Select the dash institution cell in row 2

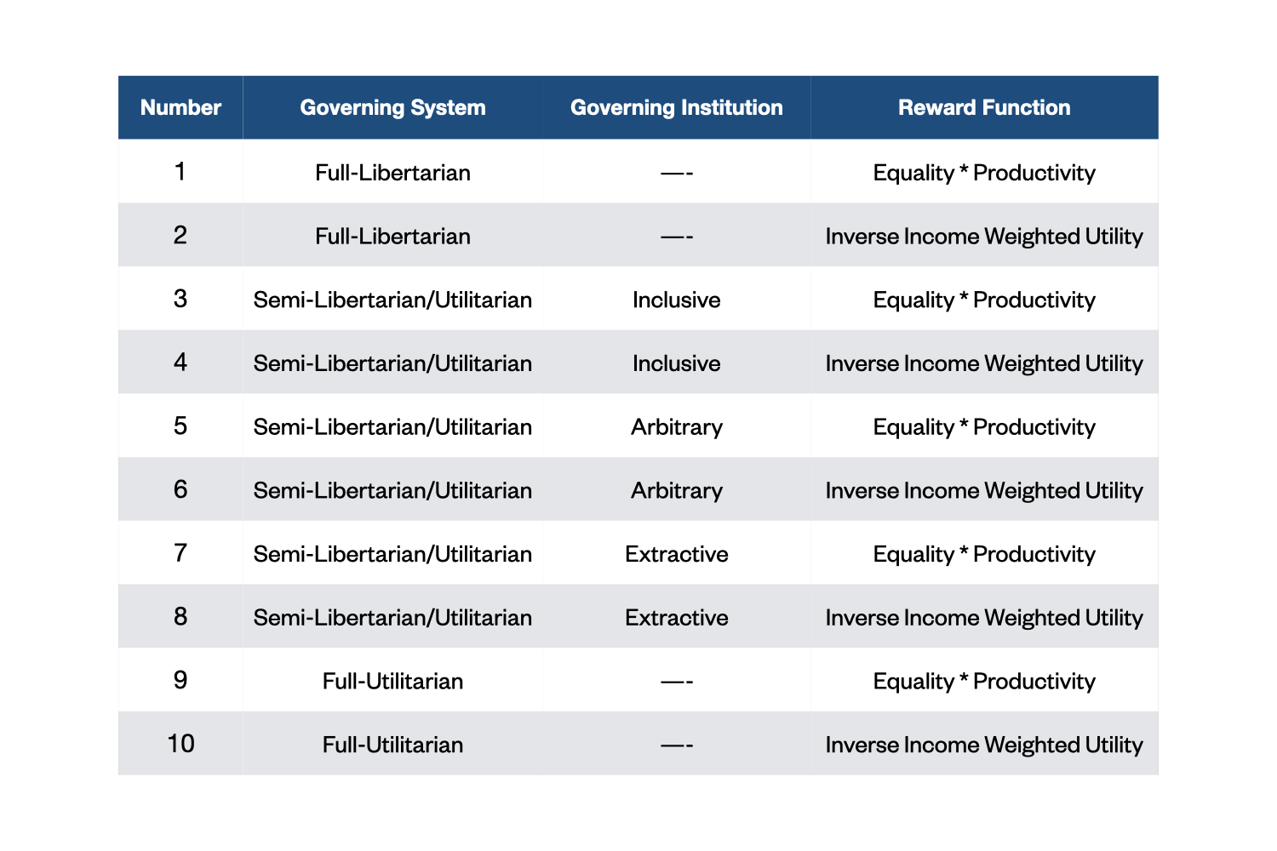(676, 237)
